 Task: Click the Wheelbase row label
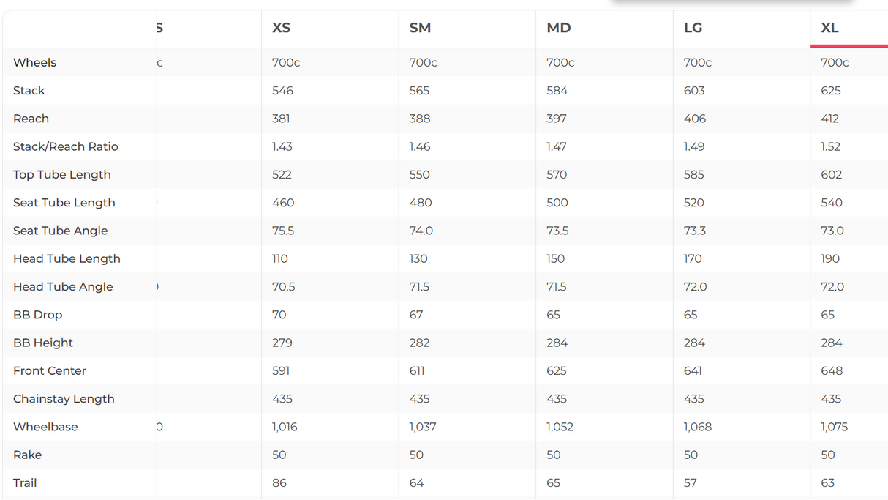click(45, 427)
